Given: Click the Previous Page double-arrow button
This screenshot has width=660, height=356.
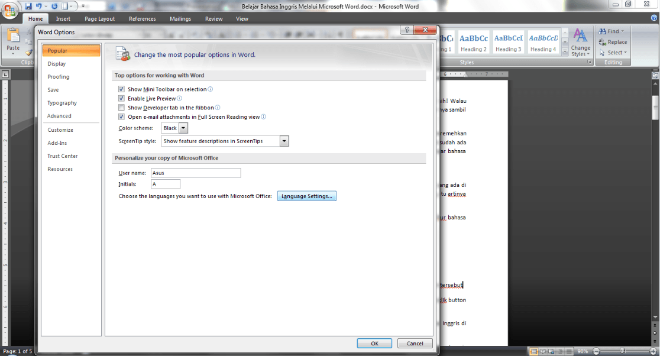Looking at the screenshot, I should [x=655, y=325].
